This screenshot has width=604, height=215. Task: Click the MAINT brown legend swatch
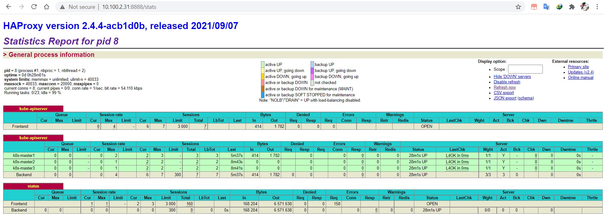coord(263,89)
